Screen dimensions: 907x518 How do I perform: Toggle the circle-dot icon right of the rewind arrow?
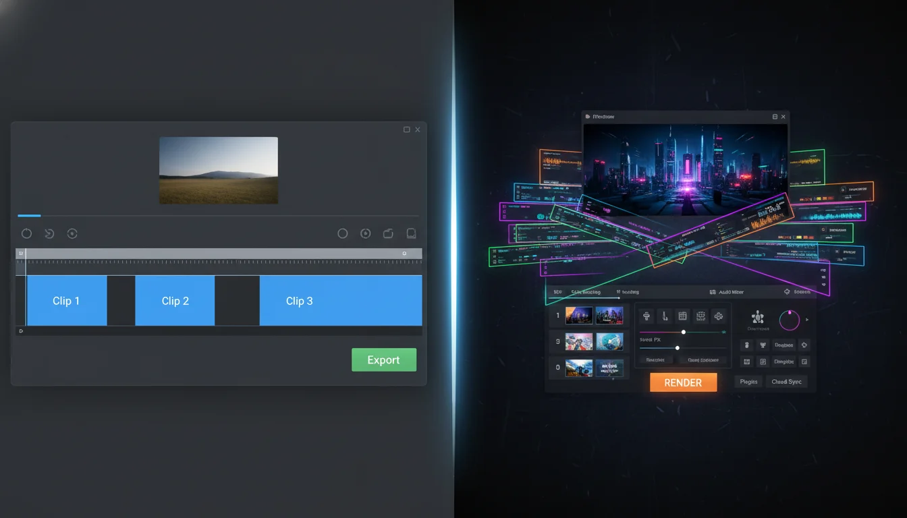[72, 233]
